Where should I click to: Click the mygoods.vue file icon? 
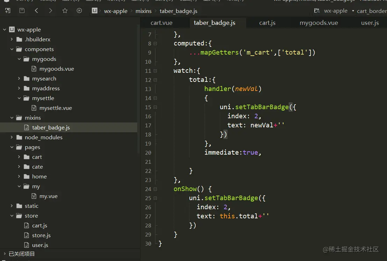pos(34,69)
